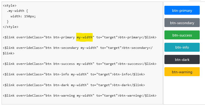Click the empty preview area below buttons
This screenshot has width=205, height=105.
[184, 91]
